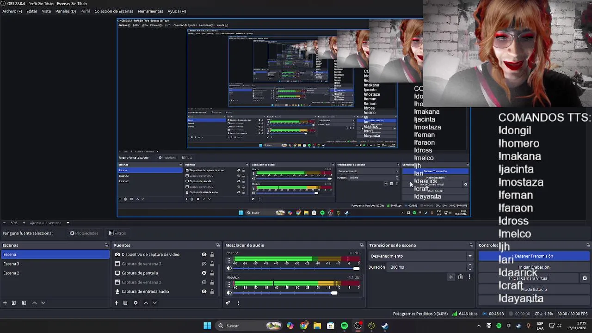Open advanced audio properties gears icon

pos(228,303)
